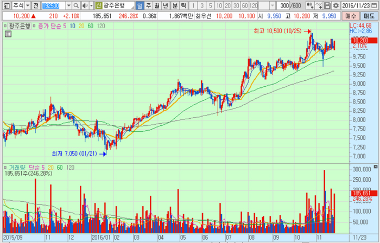
Task: Open the chart comparison candlestick icon
Action: (310, 5)
